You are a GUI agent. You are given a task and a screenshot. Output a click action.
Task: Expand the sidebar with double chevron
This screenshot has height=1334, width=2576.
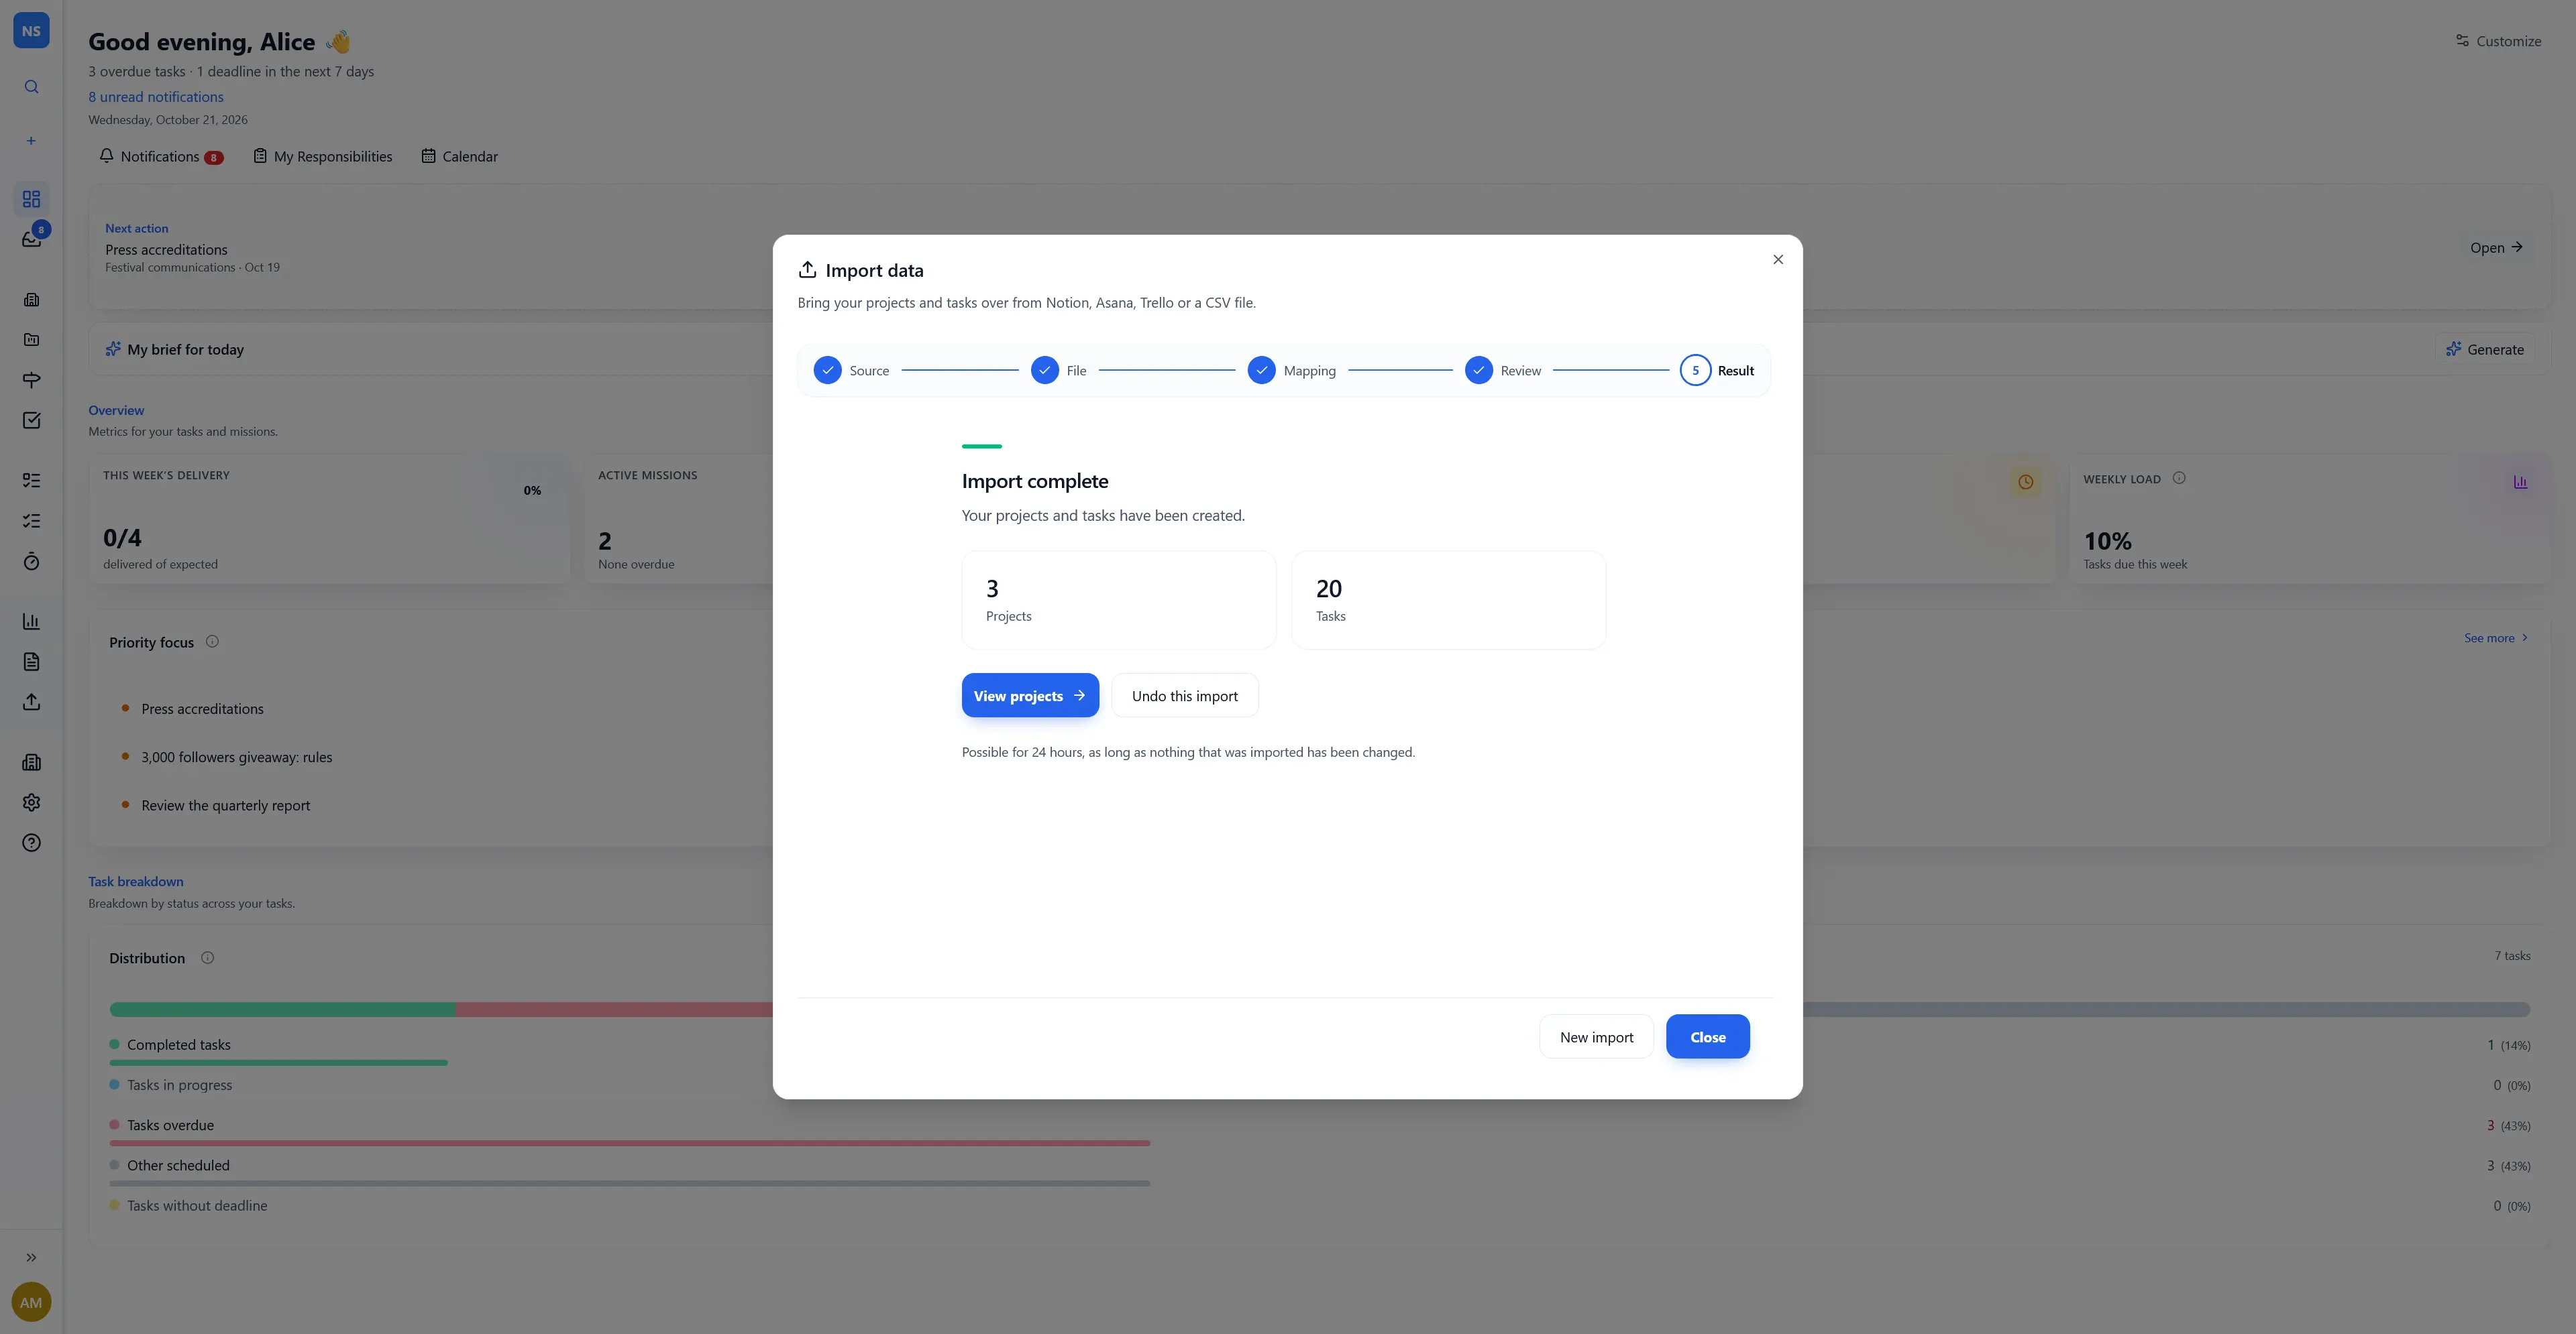tap(31, 1257)
